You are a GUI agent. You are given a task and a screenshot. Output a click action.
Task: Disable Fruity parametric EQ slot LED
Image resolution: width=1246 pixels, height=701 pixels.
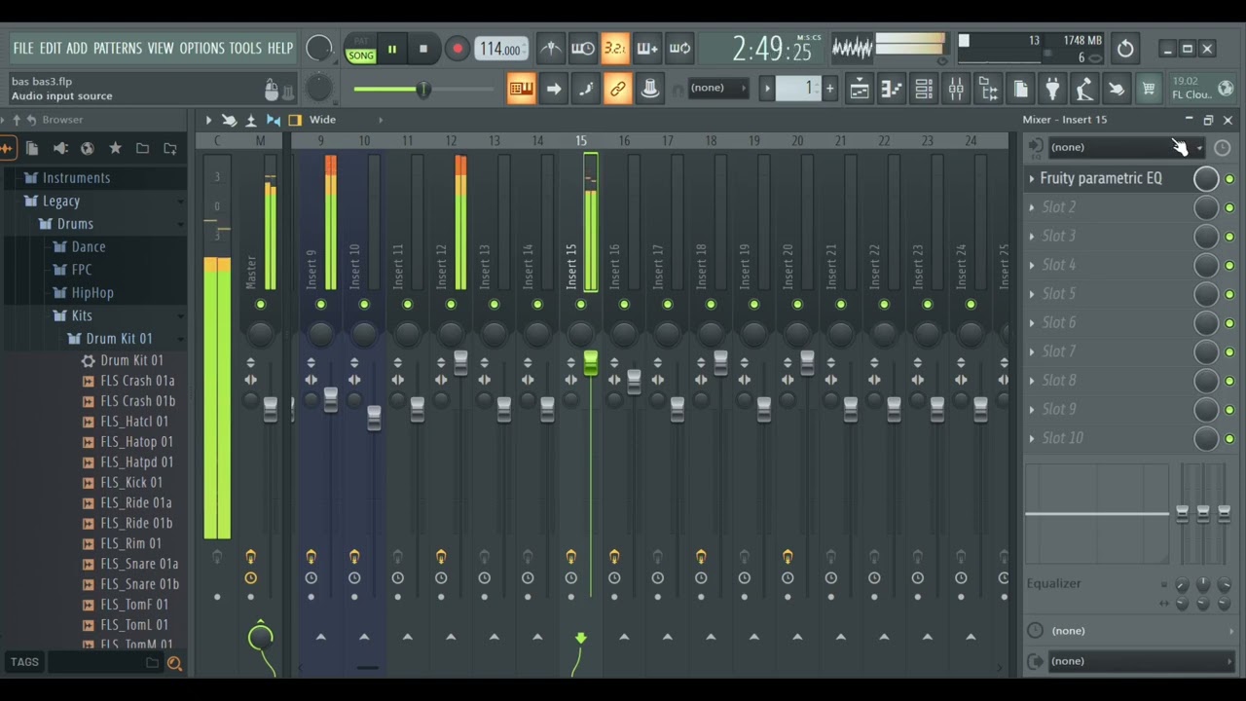(x=1229, y=179)
